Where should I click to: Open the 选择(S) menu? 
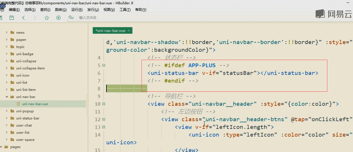[30, 10]
